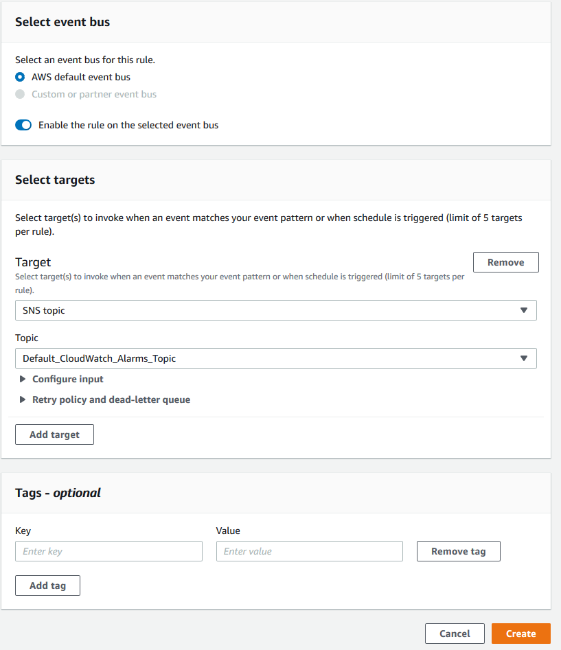
Task: Click the triangle icon beside Retry policy
Action: (23, 399)
